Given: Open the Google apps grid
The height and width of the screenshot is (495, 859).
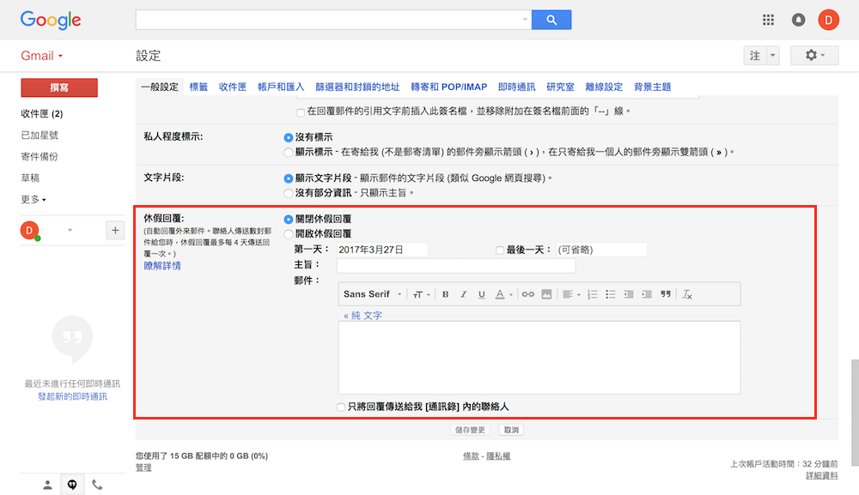Looking at the screenshot, I should point(769,19).
